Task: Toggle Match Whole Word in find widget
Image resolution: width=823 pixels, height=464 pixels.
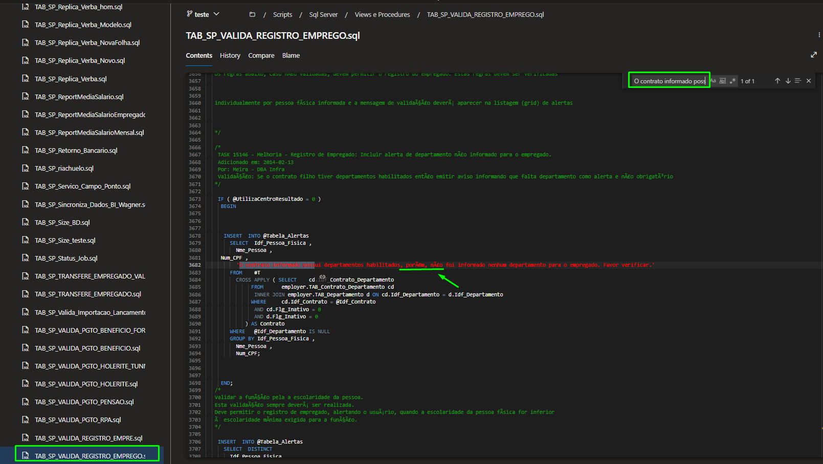Action: (x=723, y=81)
